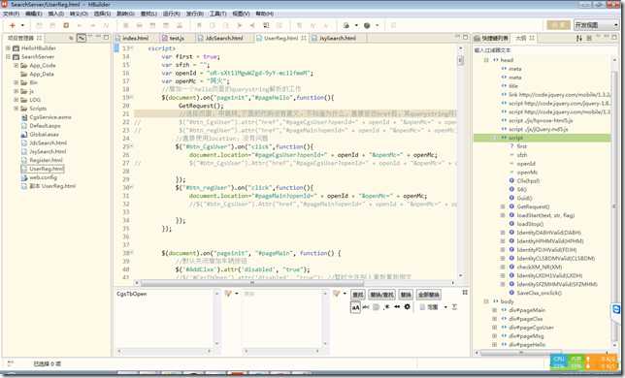Open the 编辑(E) menu

34,14
